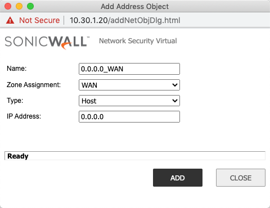
Task: Click the "Not Secure" warning text
Action: [39, 20]
